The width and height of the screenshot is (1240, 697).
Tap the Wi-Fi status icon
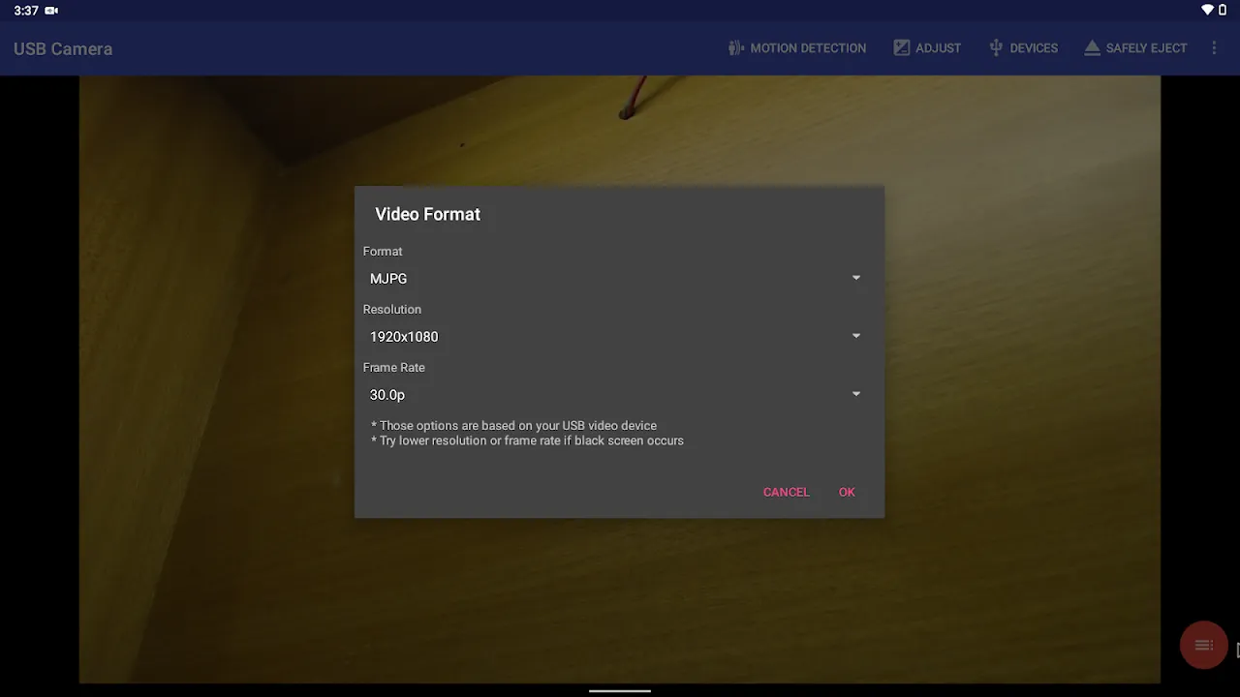tap(1207, 10)
